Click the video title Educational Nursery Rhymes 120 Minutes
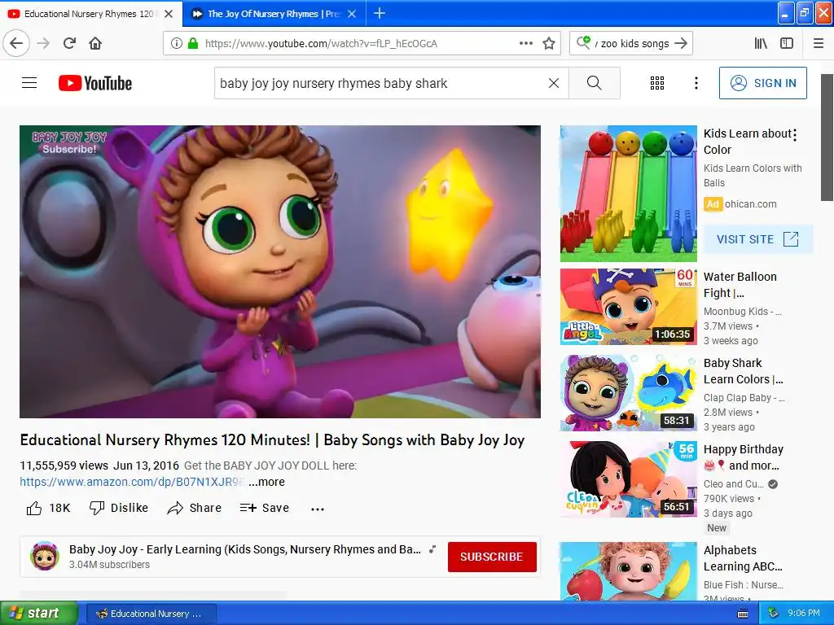The image size is (834, 625). pos(272,440)
